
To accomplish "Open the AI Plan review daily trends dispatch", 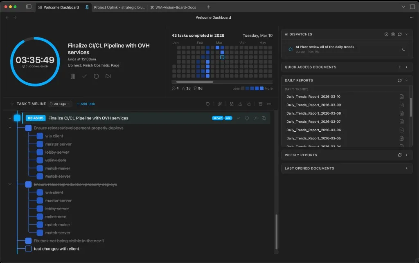I will click(347, 49).
